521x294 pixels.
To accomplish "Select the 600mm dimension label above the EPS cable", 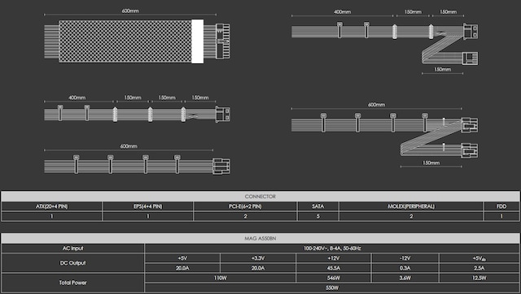I will pyautogui.click(x=129, y=146).
